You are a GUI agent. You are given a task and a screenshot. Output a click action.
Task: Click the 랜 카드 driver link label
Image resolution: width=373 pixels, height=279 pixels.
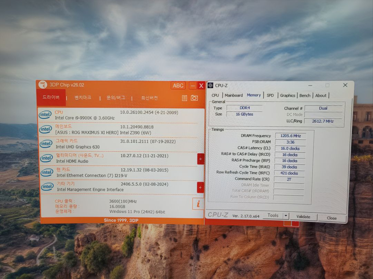tap(63, 169)
